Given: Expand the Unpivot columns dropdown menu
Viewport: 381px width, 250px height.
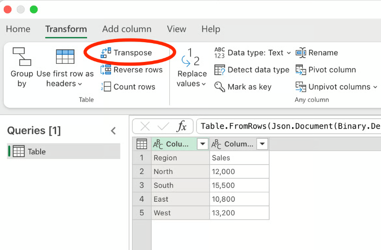Looking at the screenshot, I should pos(374,87).
